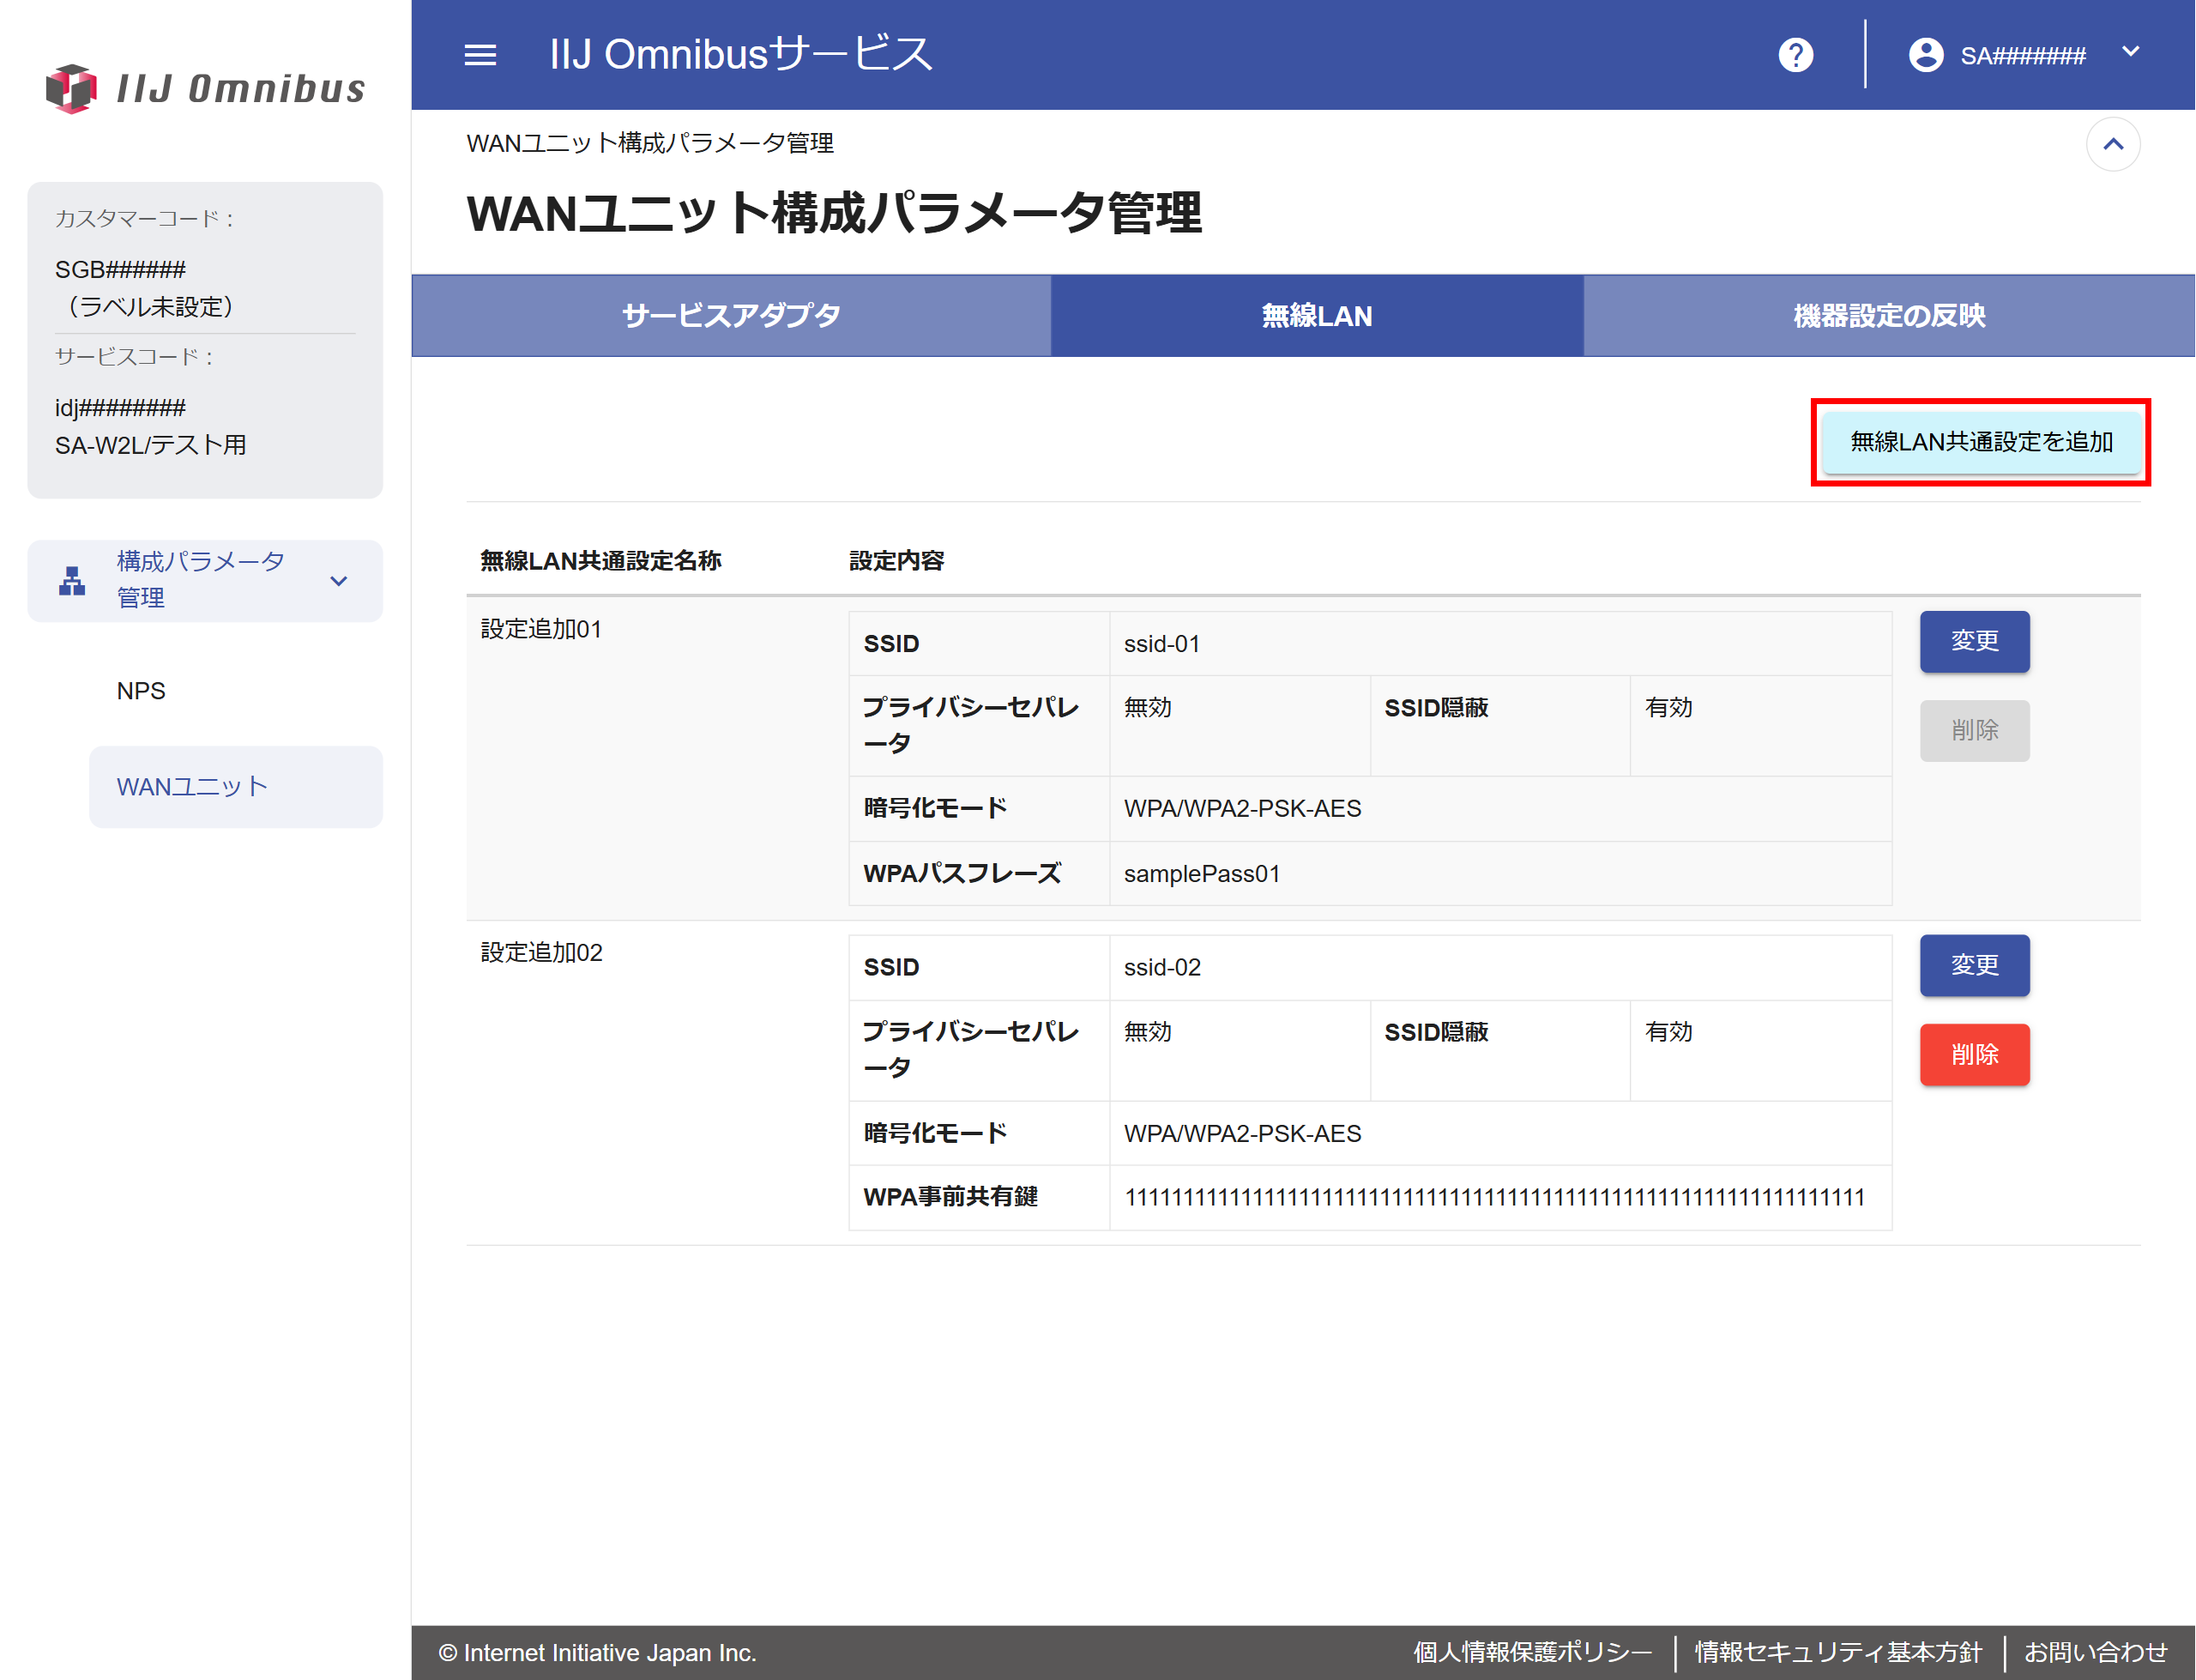Screen dimensions: 2196x1680
Task: Click the idj######## service code
Action: pyautogui.click(x=120, y=408)
